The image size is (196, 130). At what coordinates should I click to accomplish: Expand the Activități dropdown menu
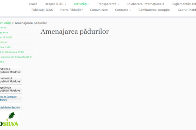click(81, 4)
